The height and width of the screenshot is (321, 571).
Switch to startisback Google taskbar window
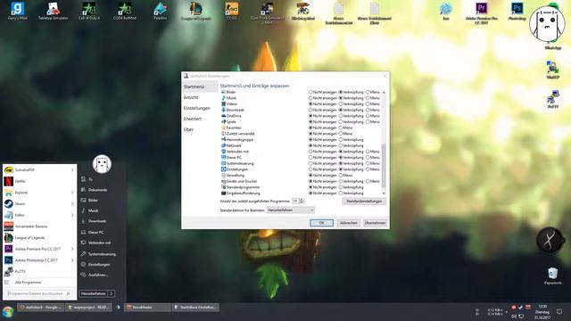point(41,308)
